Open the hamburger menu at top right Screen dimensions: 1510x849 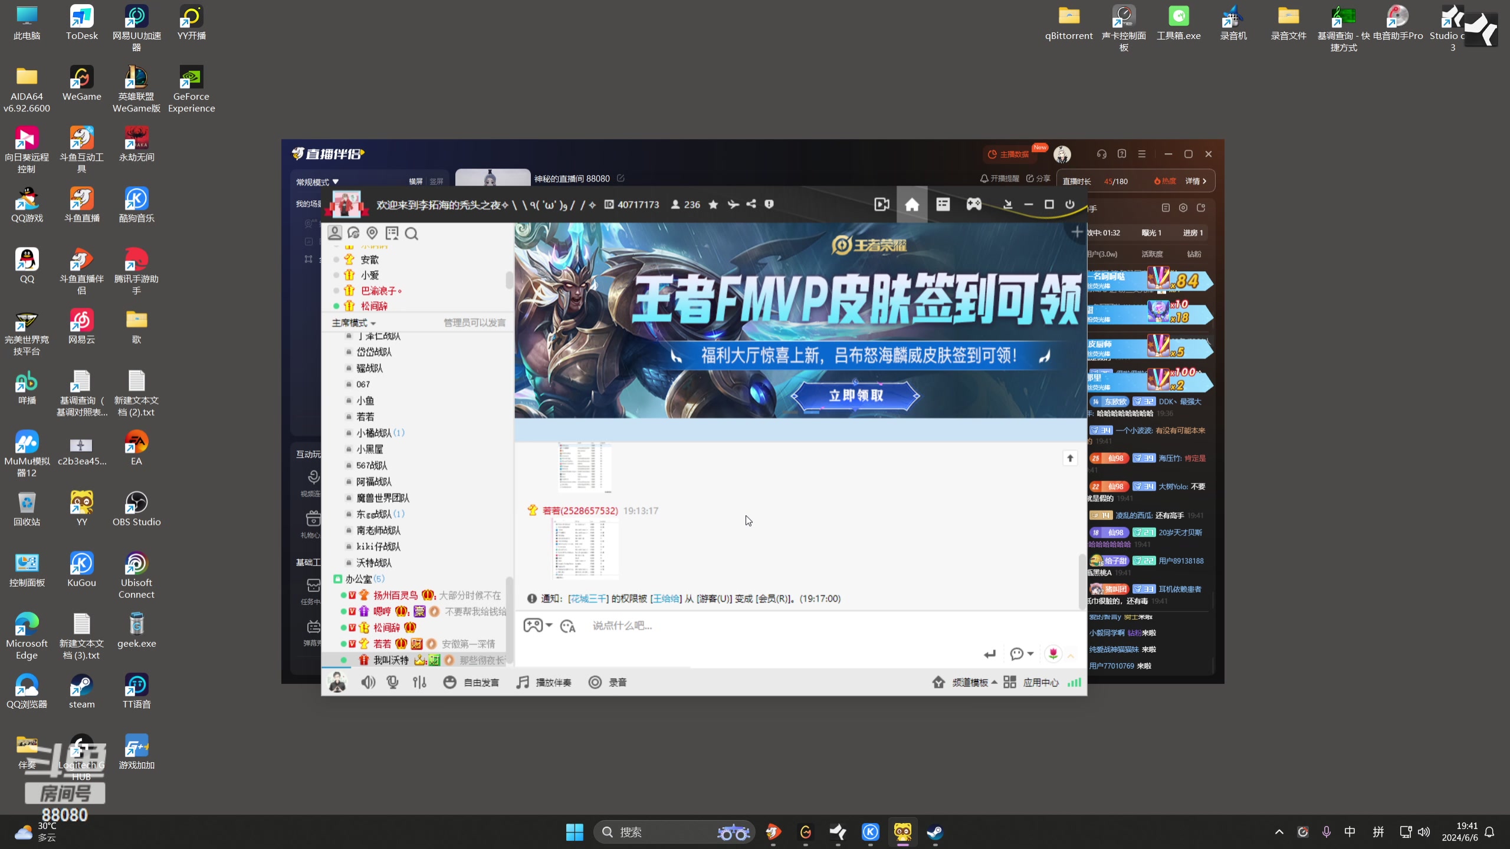click(1141, 153)
